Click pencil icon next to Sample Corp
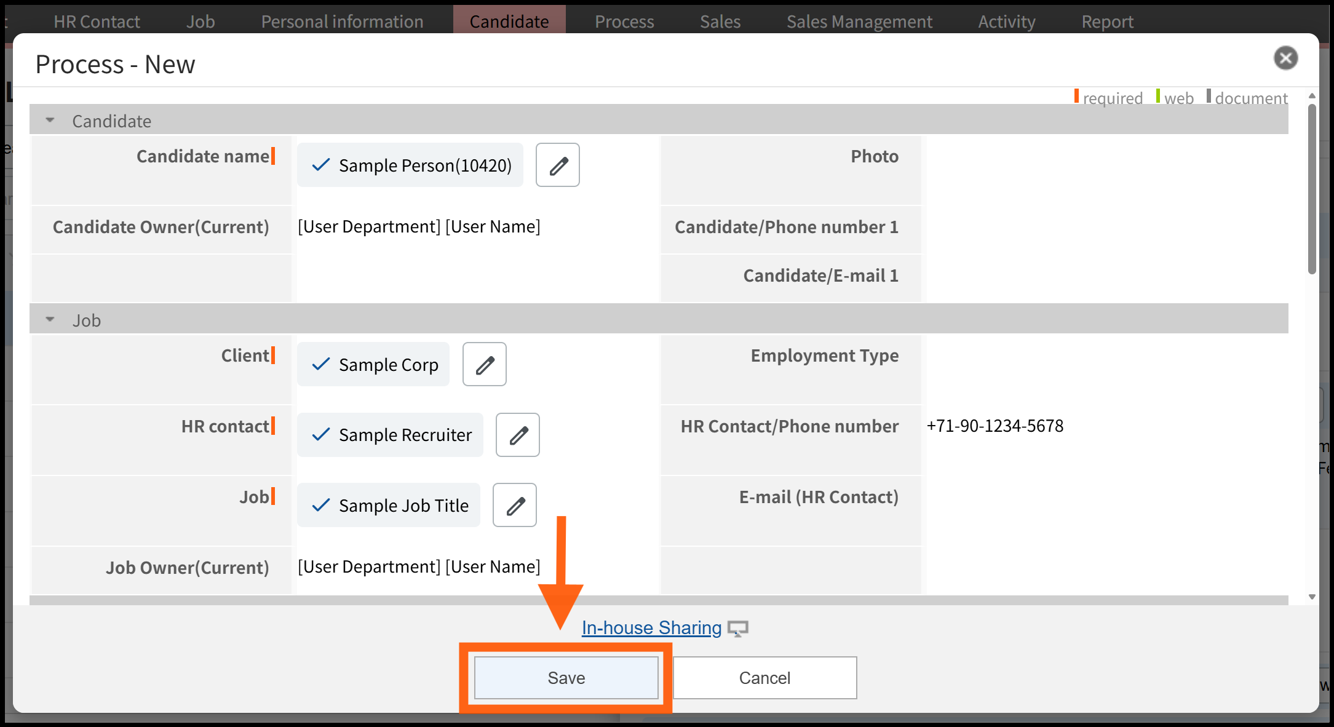 [x=484, y=365]
